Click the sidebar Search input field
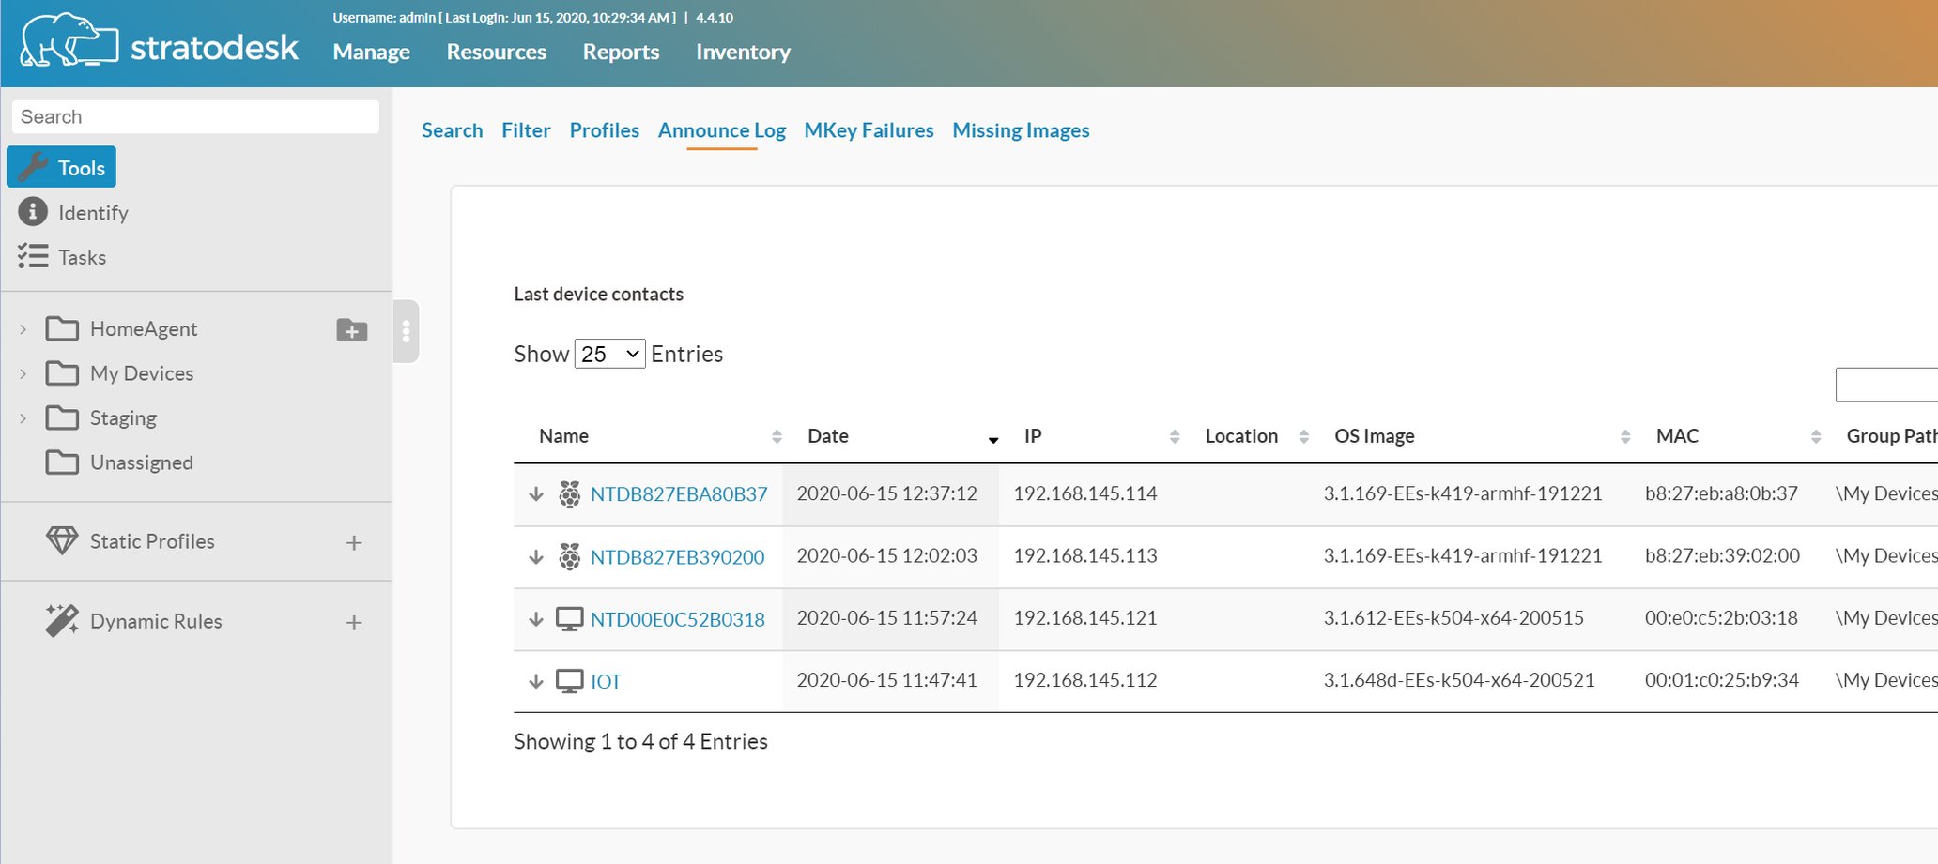This screenshot has height=864, width=1938. (x=195, y=116)
